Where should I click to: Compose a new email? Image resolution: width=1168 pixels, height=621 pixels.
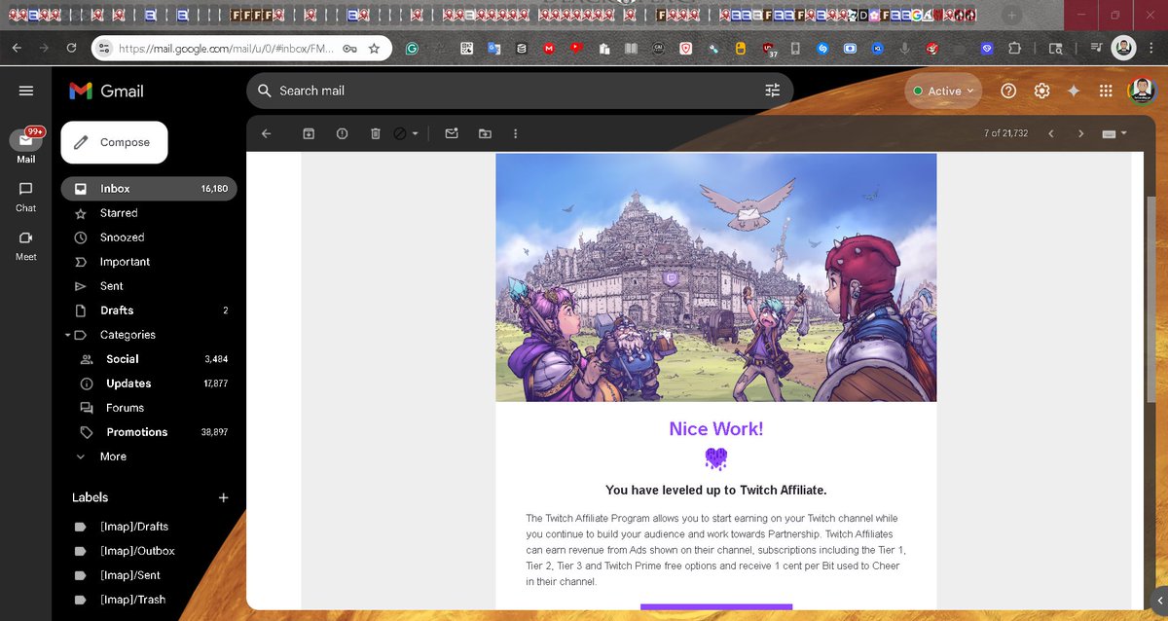(114, 141)
